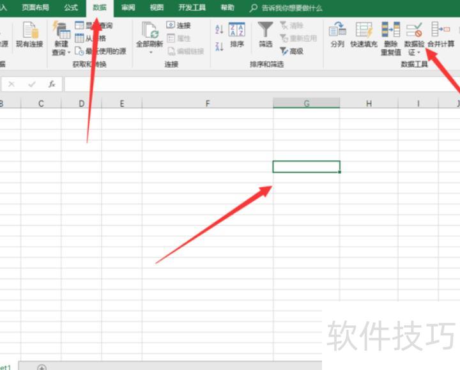Image resolution: width=460 pixels, height=370 pixels.
Task: Click the formula bar cancel X
Action: coord(11,84)
